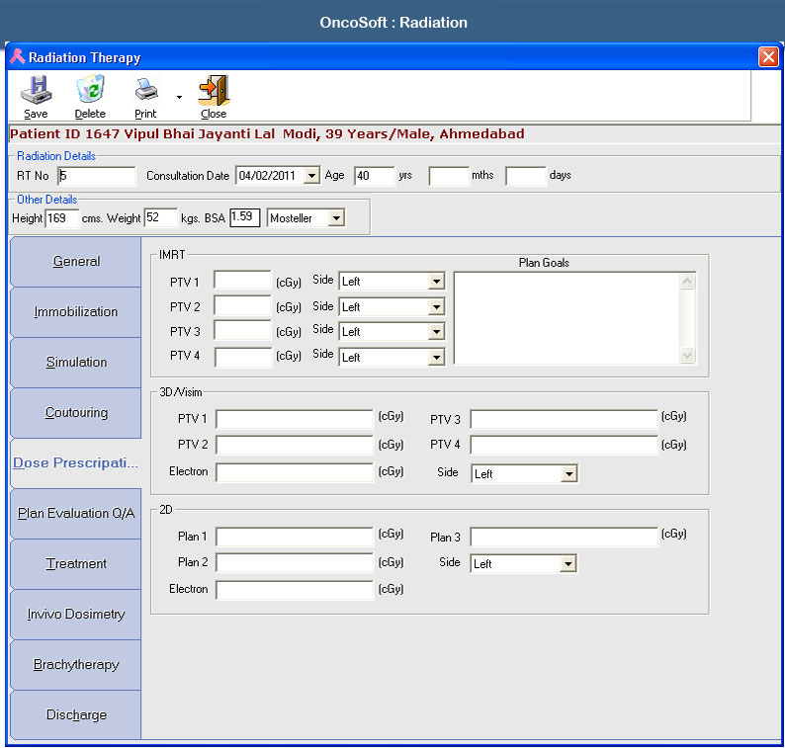
Task: Click the Plan Goals scrollbar down arrow
Action: click(687, 356)
